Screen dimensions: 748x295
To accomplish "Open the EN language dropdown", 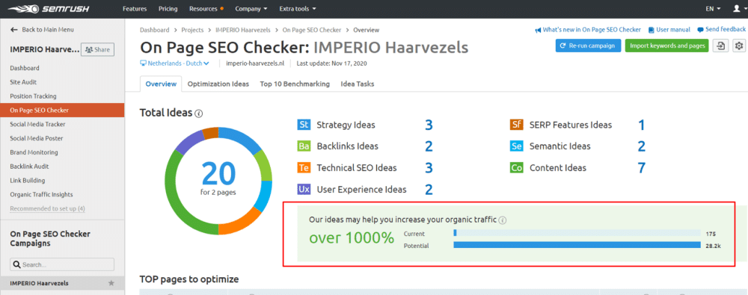I will 713,9.
